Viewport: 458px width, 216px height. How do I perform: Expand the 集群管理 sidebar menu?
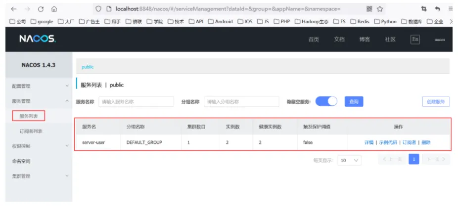click(39, 176)
